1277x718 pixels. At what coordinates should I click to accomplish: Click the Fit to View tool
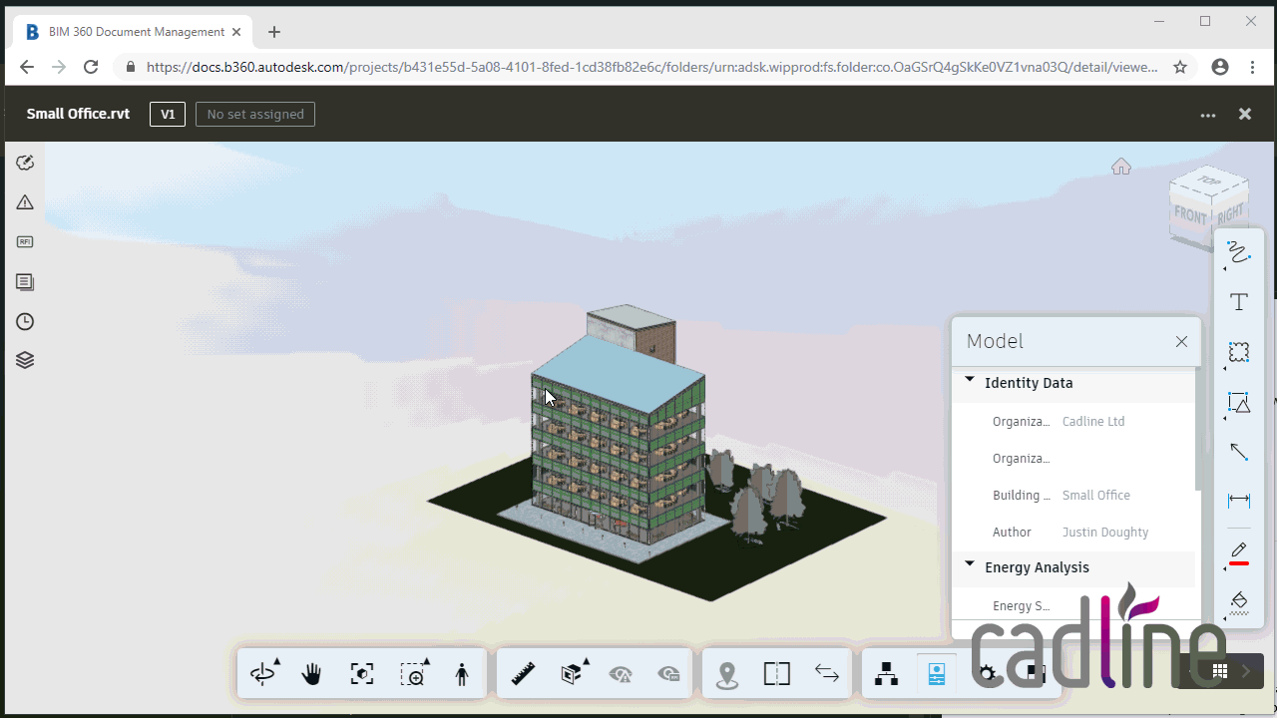[x=362, y=674]
